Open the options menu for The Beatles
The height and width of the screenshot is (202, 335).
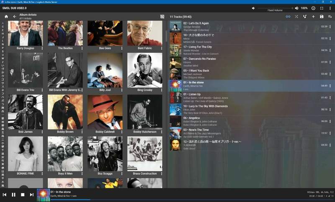point(82,49)
